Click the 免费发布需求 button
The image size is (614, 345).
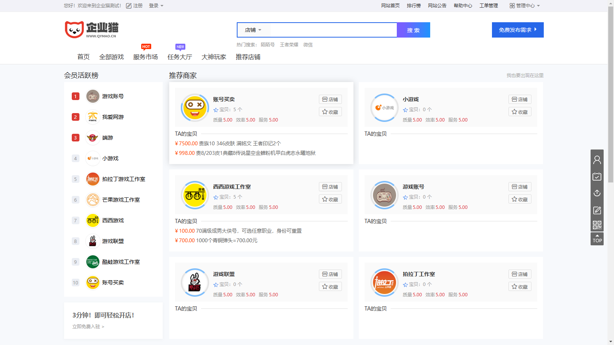517,30
